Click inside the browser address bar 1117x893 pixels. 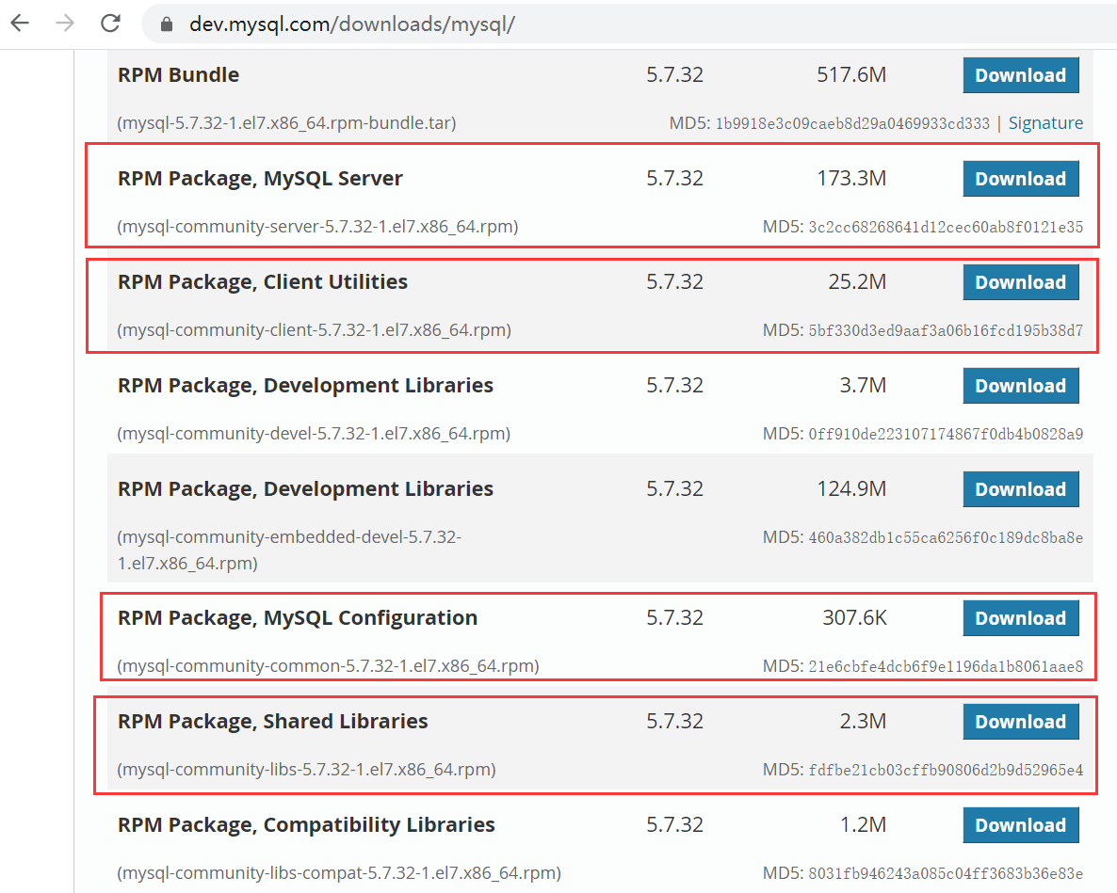tap(377, 23)
